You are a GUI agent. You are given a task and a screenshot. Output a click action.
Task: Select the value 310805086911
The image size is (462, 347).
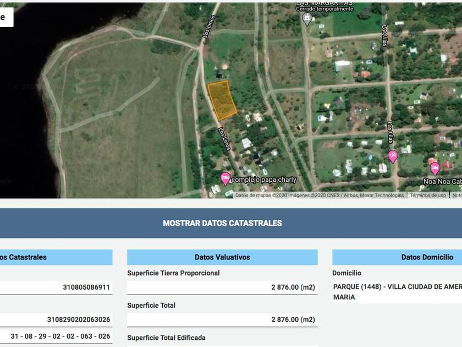86,287
